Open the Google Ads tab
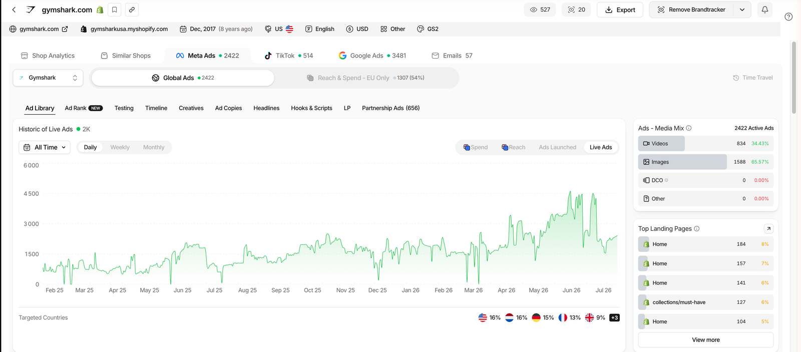This screenshot has height=352, width=801. point(372,56)
